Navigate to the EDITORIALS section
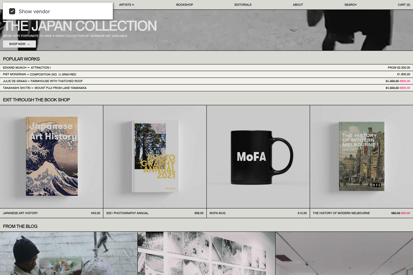 click(243, 5)
